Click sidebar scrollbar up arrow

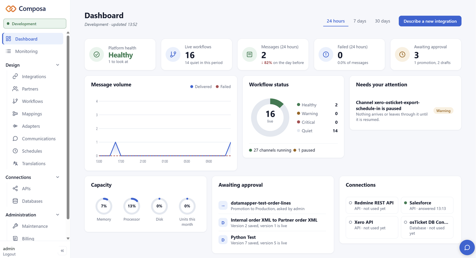(x=68, y=33)
